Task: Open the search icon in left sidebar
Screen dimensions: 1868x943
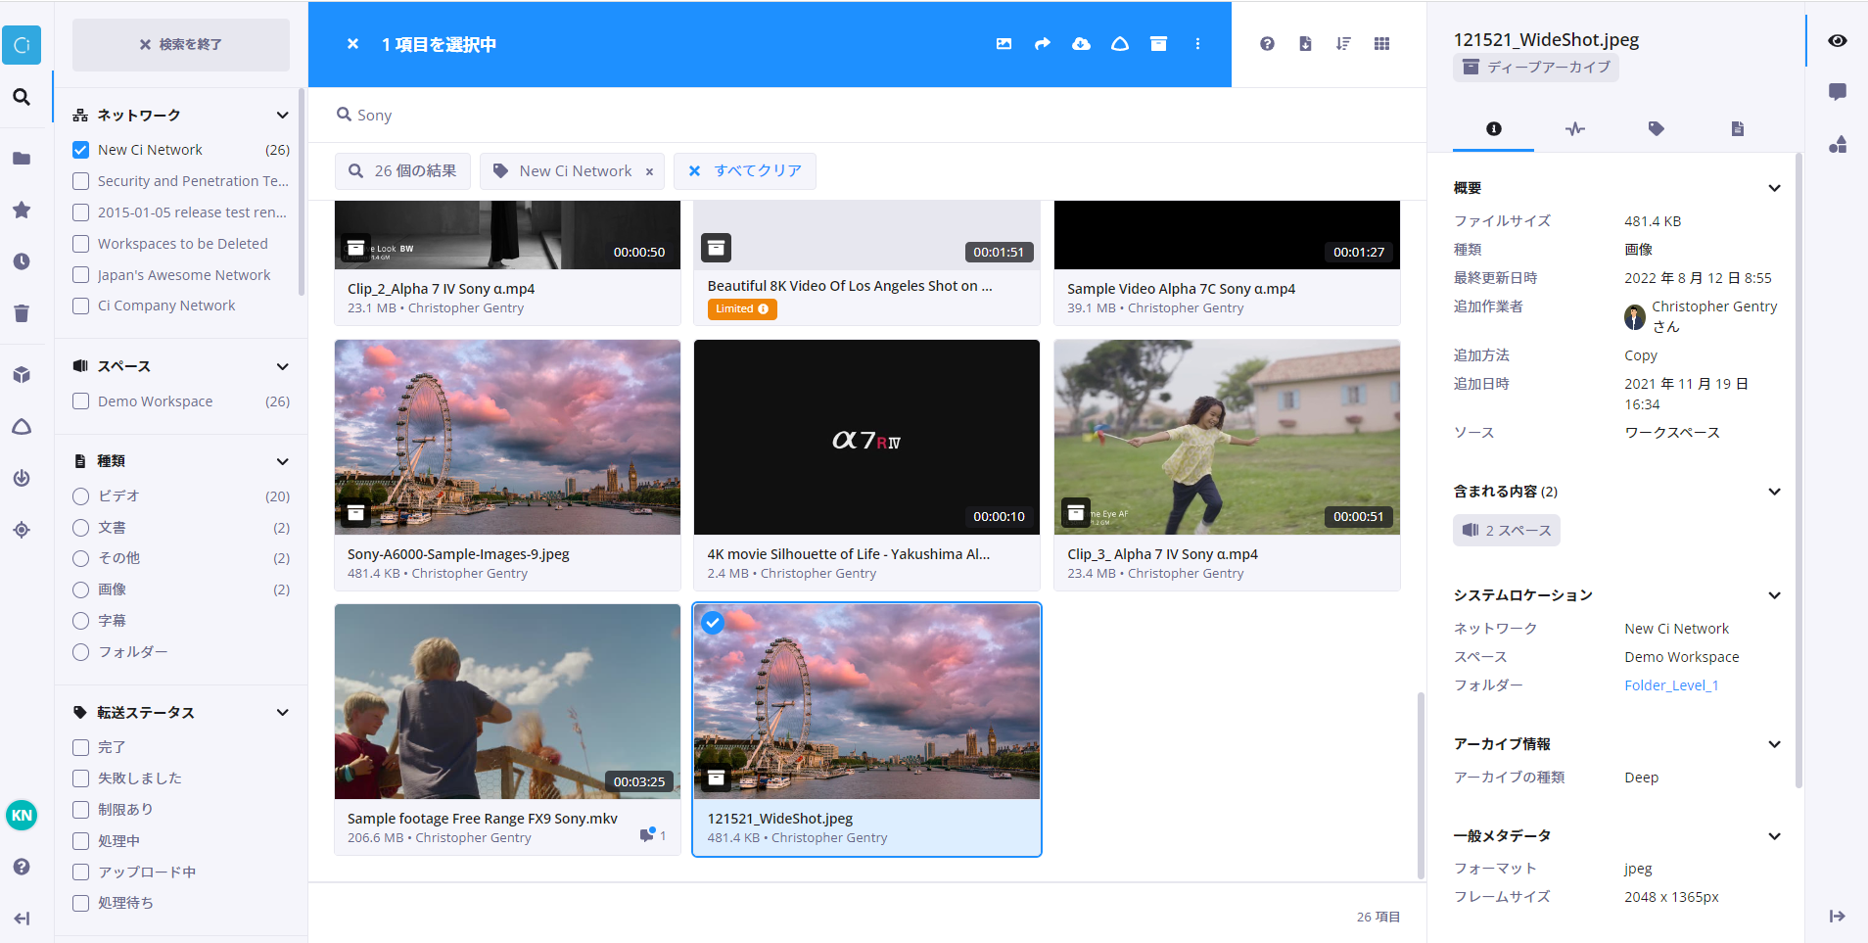Action: pyautogui.click(x=22, y=97)
